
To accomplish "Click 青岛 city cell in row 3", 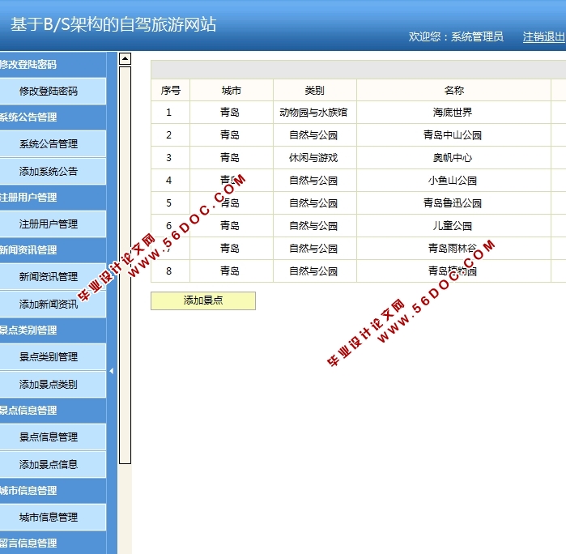I will coord(230,158).
